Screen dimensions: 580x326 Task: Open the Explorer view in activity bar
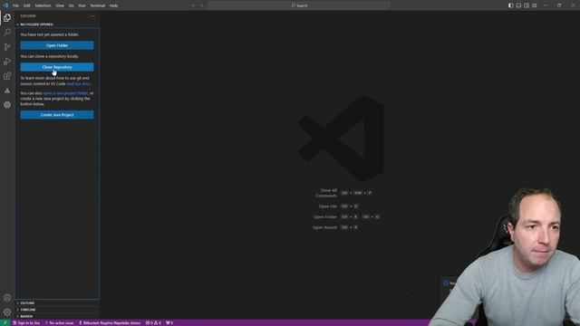pyautogui.click(x=7, y=18)
